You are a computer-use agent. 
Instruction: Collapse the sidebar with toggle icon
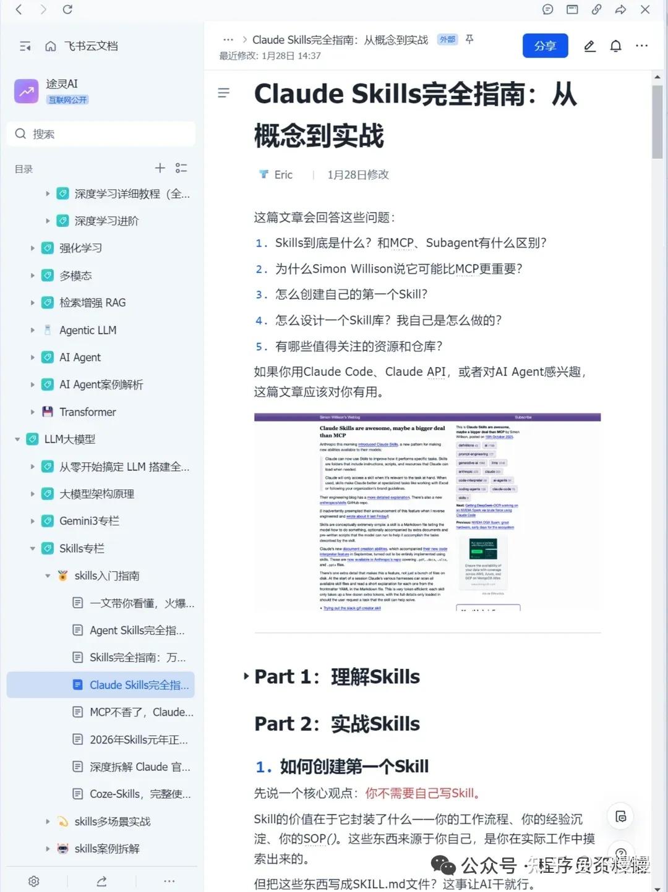click(25, 46)
